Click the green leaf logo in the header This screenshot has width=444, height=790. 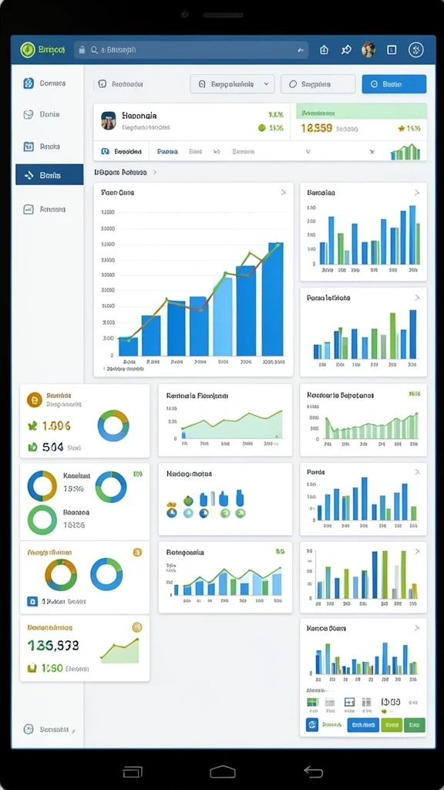click(27, 50)
